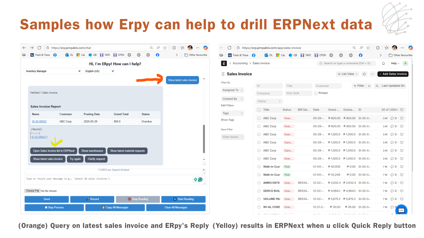Expand the Assigned To filter
Image resolution: width=424 pixels, height=238 pixels.
[233, 90]
